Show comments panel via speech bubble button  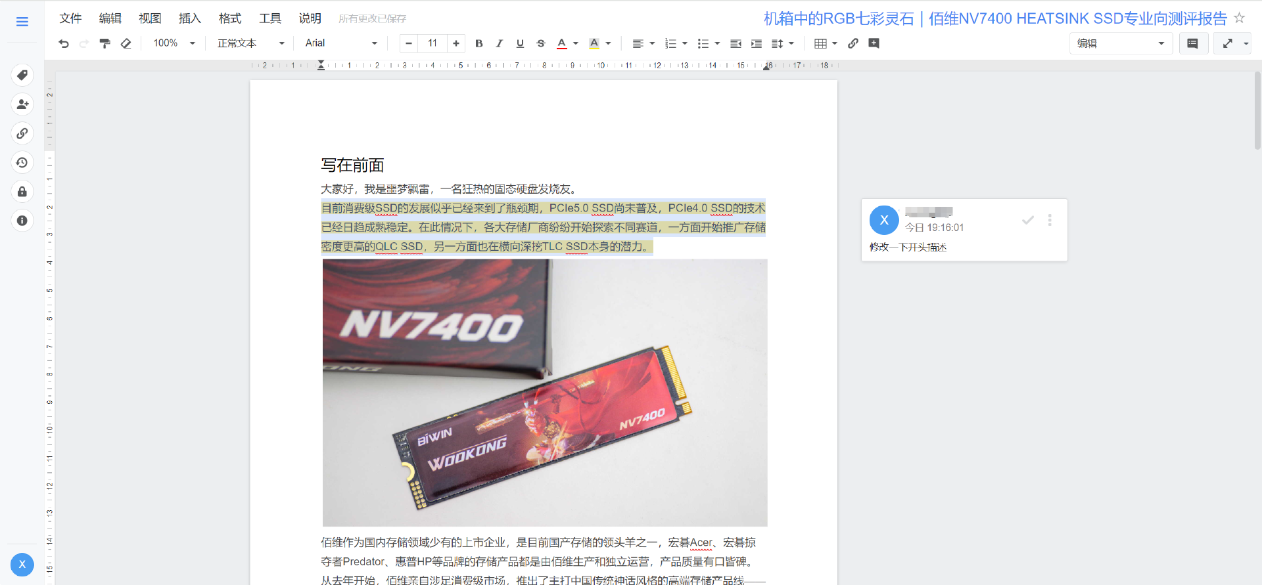pos(1192,43)
